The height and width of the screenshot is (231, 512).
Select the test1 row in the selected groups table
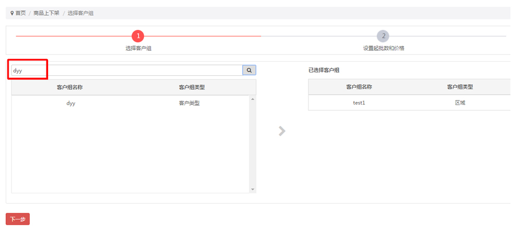[x=359, y=103]
